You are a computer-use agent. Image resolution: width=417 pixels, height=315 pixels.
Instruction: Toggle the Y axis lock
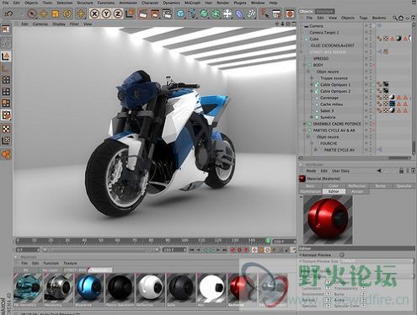click(x=106, y=13)
